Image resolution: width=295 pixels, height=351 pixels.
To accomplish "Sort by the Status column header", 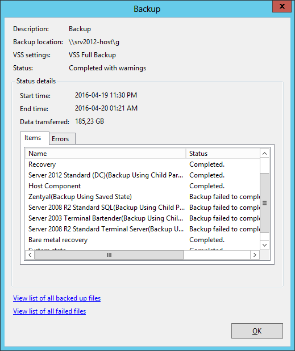I will [x=223, y=154].
